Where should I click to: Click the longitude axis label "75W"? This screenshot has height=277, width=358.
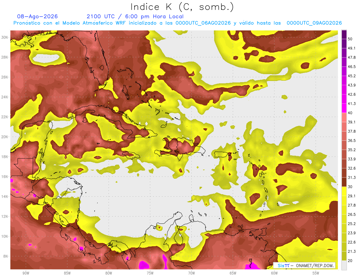[x=150, y=273]
